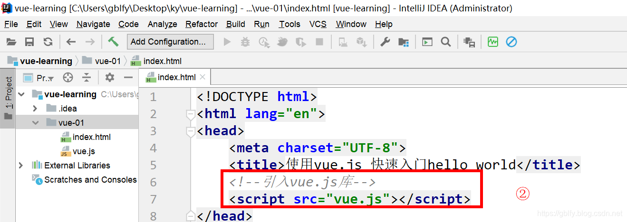This screenshot has width=627, height=222.
Task: Open the Analyze menu
Action: pyautogui.click(x=163, y=24)
